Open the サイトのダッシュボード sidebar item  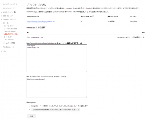coord(10,4)
